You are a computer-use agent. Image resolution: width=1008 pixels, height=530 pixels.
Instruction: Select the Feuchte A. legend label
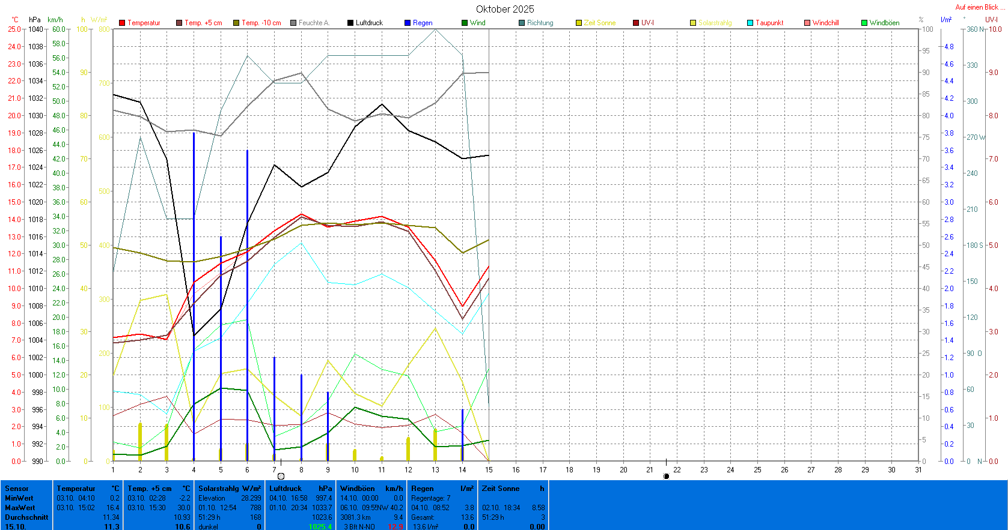click(314, 23)
